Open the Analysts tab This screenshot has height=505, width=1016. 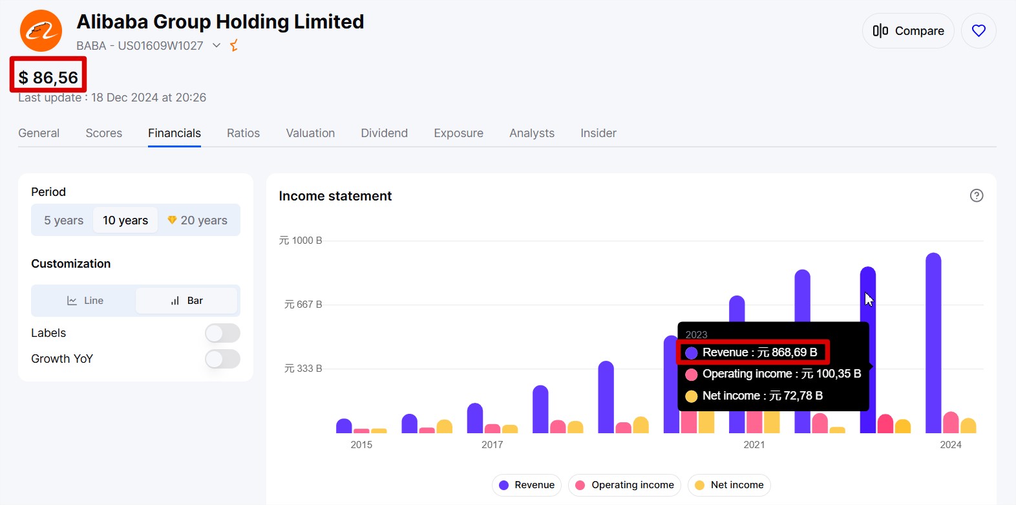pyautogui.click(x=532, y=133)
